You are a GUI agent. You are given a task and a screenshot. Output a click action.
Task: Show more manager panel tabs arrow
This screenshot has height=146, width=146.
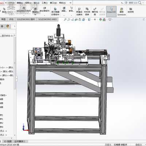[x=15, y=26]
